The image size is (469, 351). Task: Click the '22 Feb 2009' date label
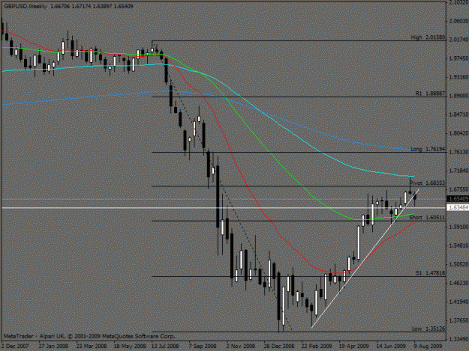(x=317, y=346)
